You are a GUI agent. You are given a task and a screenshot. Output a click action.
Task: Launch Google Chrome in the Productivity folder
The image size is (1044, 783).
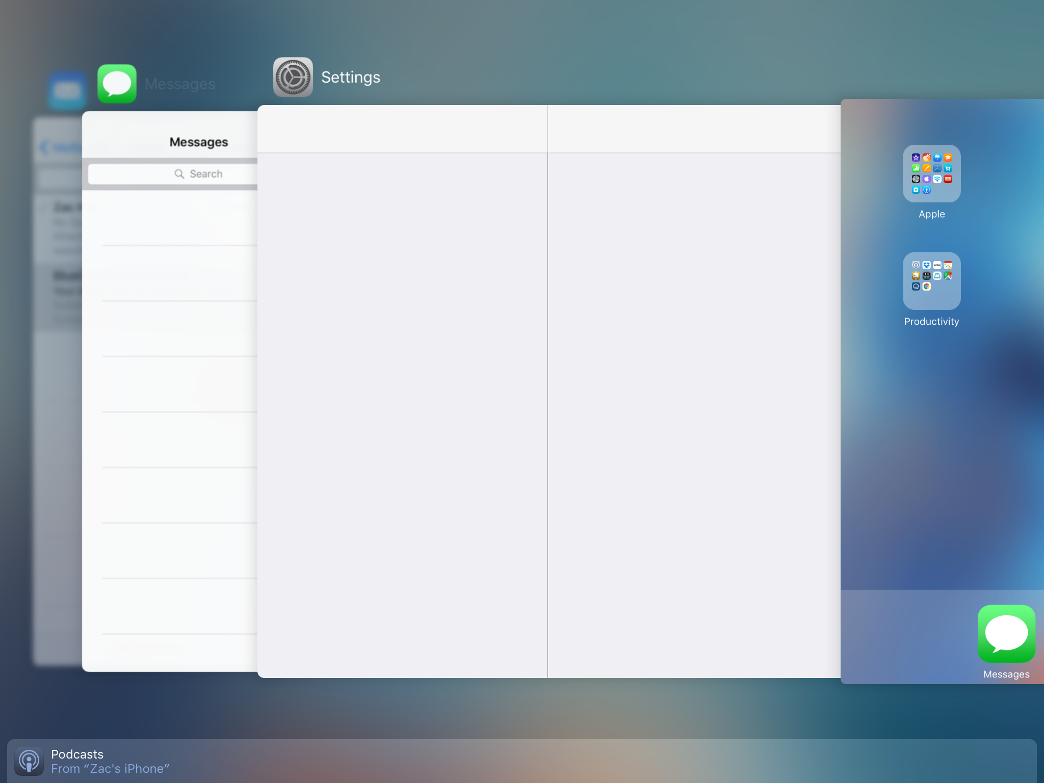click(x=927, y=286)
